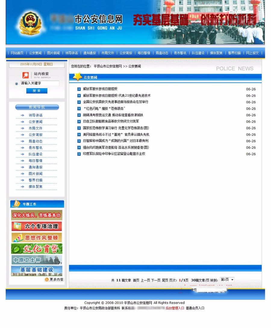Open the 深化大练兵,苦练基本功 banner
This screenshot has height=328, width=271.
tap(37, 215)
